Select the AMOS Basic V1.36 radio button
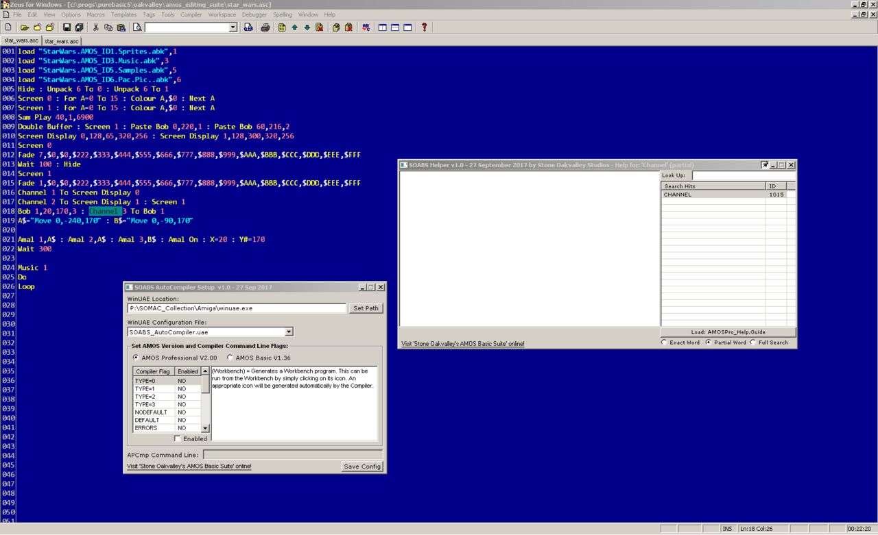The image size is (878, 535). 230,358
